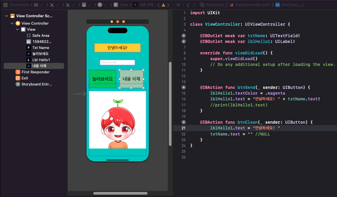Click the top-right resize handle of 내용 삭제
Screen dimensions: 337x197
[144, 70]
